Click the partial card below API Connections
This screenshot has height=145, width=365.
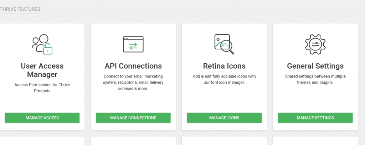[133, 141]
